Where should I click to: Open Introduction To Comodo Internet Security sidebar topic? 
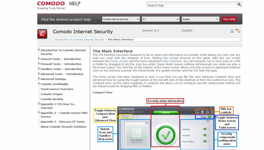pos(63,52)
